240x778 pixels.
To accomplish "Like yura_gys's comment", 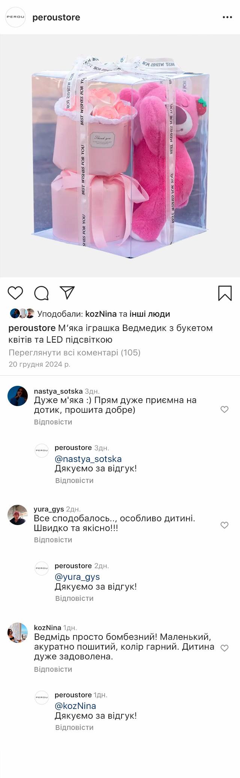I will point(224,525).
